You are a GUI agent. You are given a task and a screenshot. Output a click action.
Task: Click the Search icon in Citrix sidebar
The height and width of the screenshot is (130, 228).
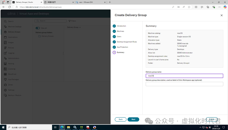tap(5, 21)
